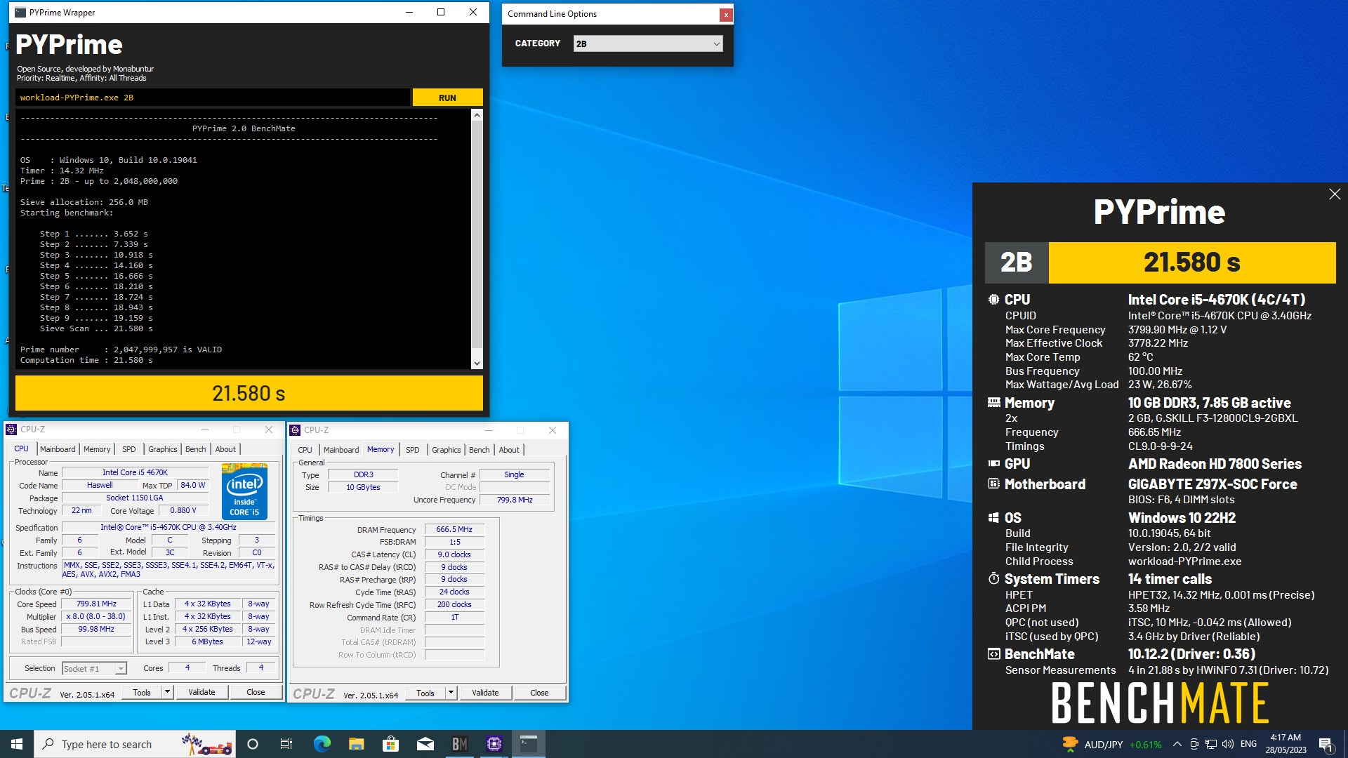The image size is (1348, 758).
Task: Click Intel Core i5 logo badge
Action: point(244,491)
